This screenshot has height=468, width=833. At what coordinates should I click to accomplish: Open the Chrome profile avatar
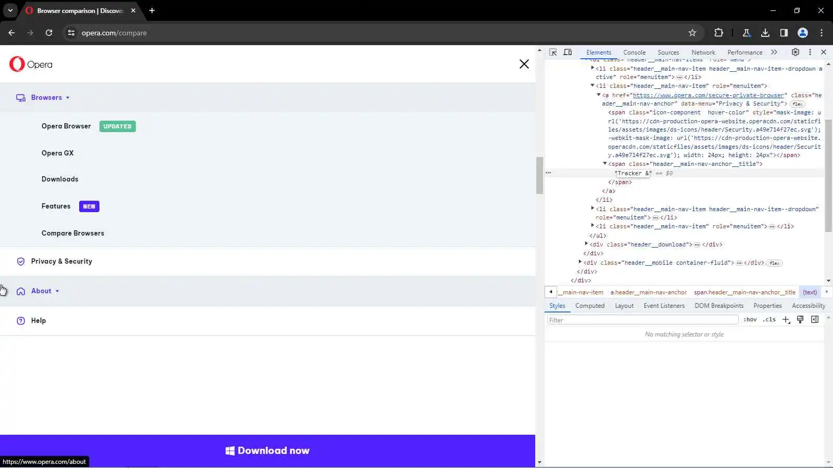coord(803,33)
